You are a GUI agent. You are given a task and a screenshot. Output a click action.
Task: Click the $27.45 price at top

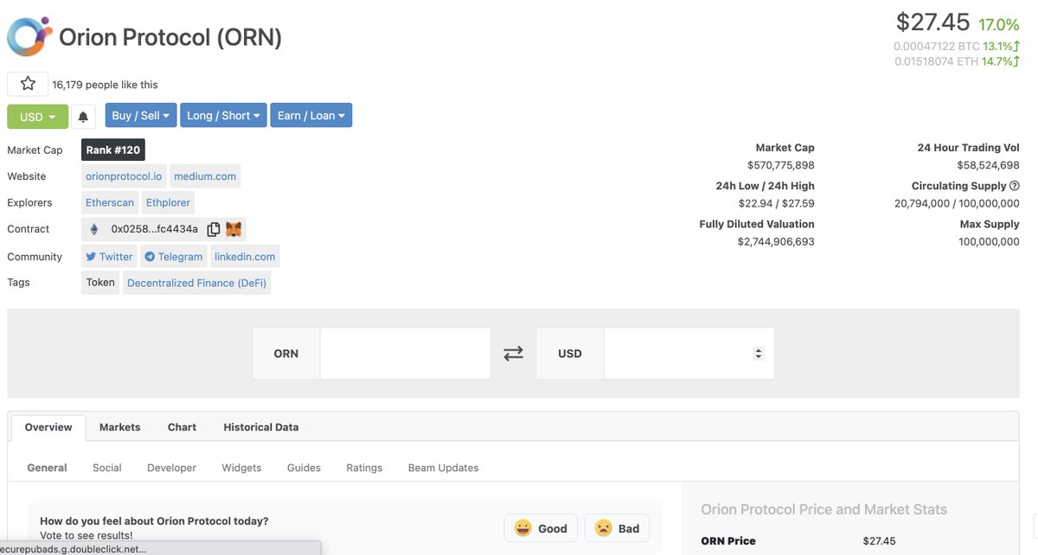[932, 22]
